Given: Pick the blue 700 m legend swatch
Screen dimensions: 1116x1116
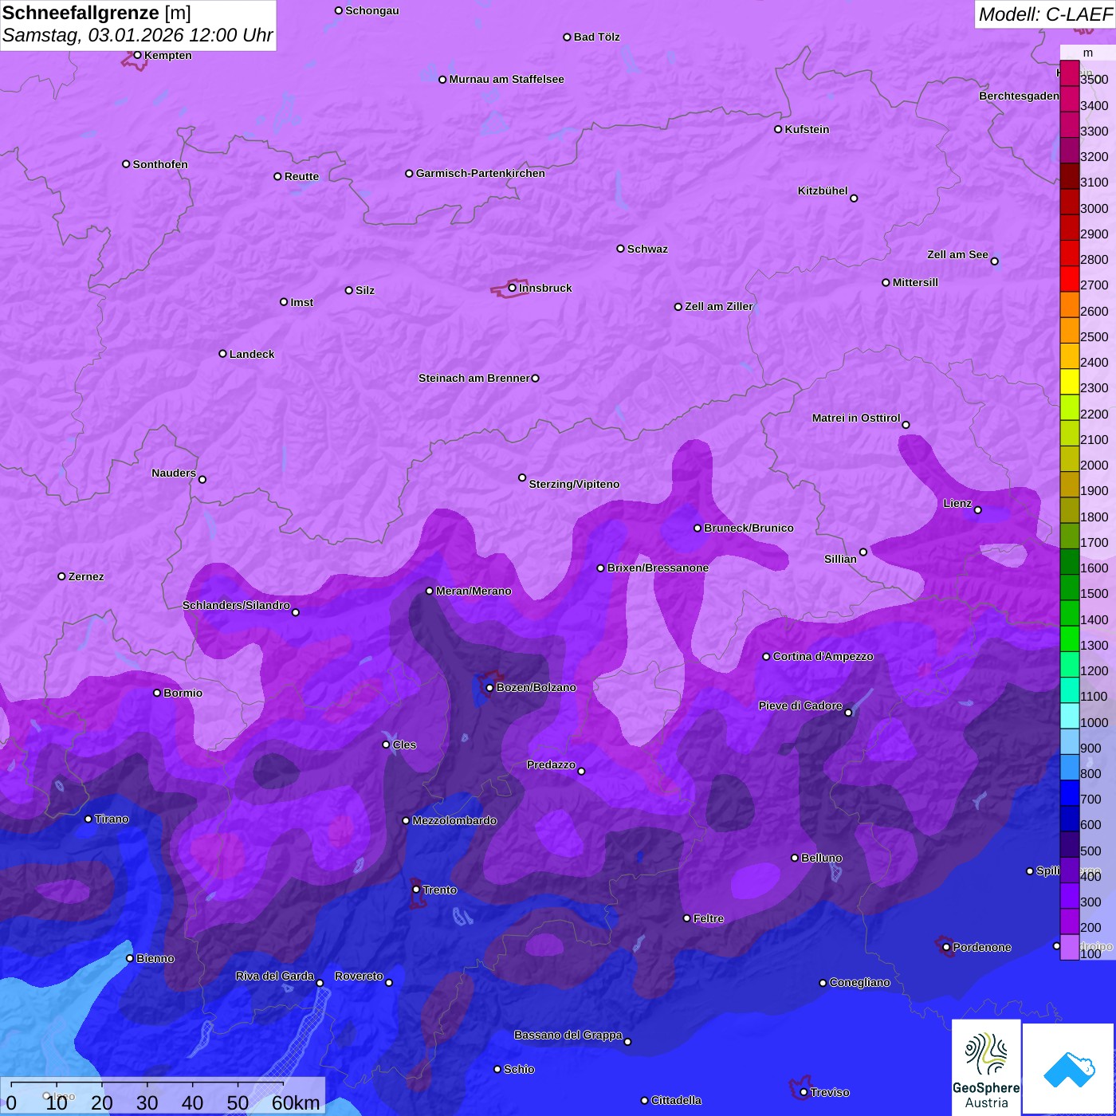Looking at the screenshot, I should click(1069, 792).
